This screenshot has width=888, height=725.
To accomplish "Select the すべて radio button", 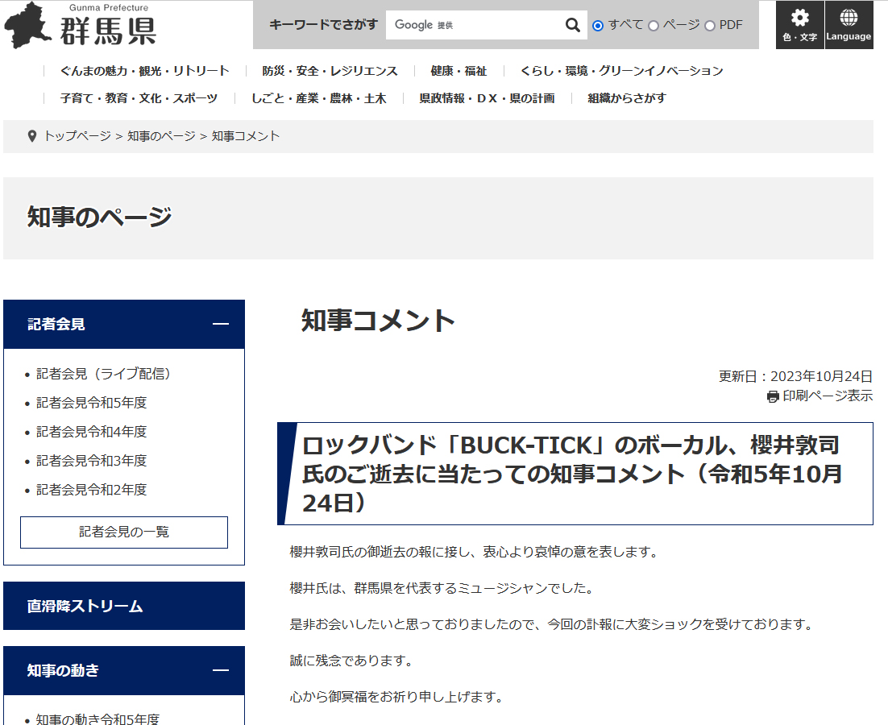I will click(597, 26).
